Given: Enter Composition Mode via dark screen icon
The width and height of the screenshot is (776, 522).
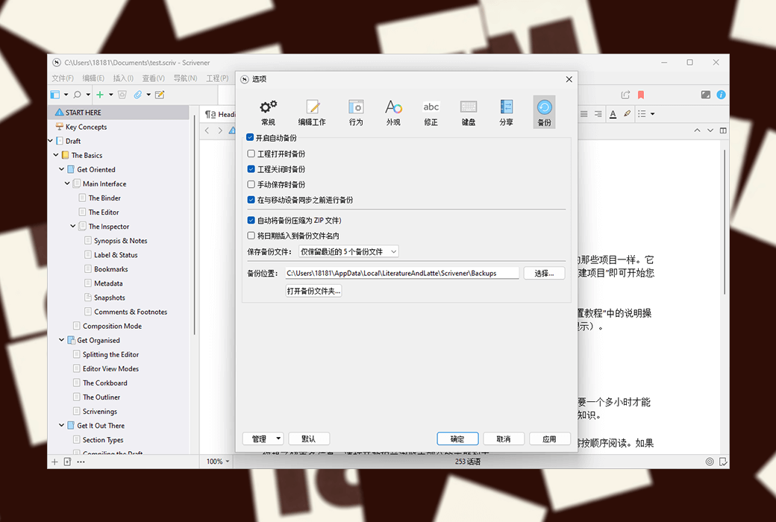Looking at the screenshot, I should point(706,95).
